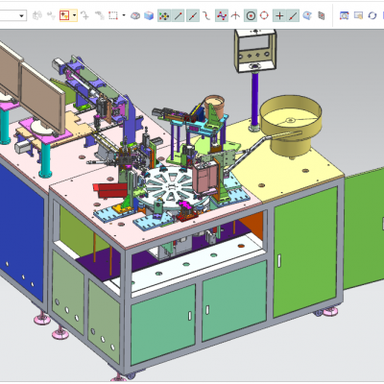Viewport: 384px width, 384px height.
Task: Toggle the Mid Point snap option
Action: [193, 15]
